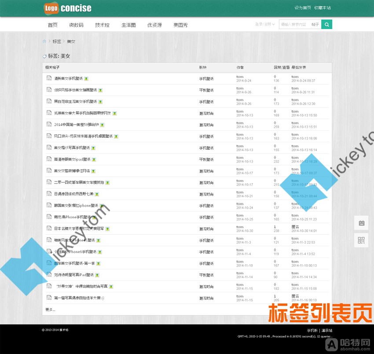The height and width of the screenshot is (354, 374).
Task: Click 美女 in the breadcrumb
Action: pyautogui.click(x=71, y=41)
